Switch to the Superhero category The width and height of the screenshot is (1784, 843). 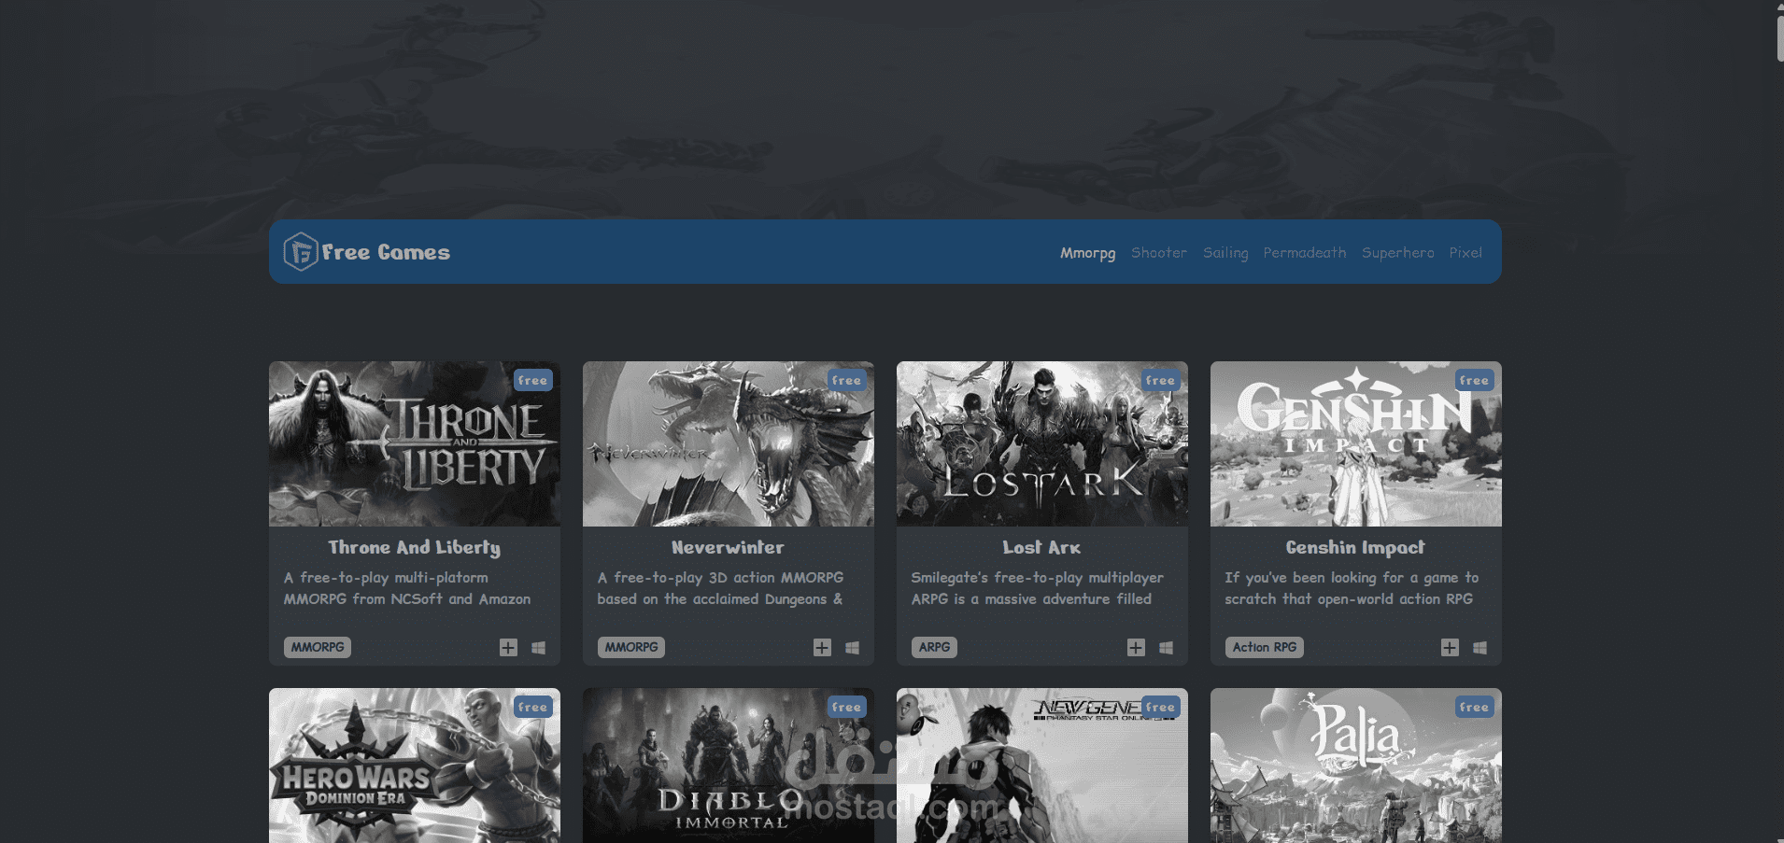tap(1398, 253)
